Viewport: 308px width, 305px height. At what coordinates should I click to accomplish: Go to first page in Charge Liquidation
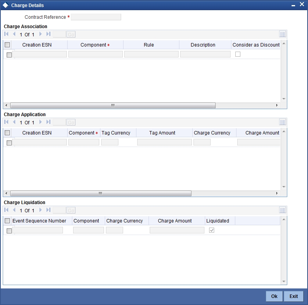(x=6, y=210)
